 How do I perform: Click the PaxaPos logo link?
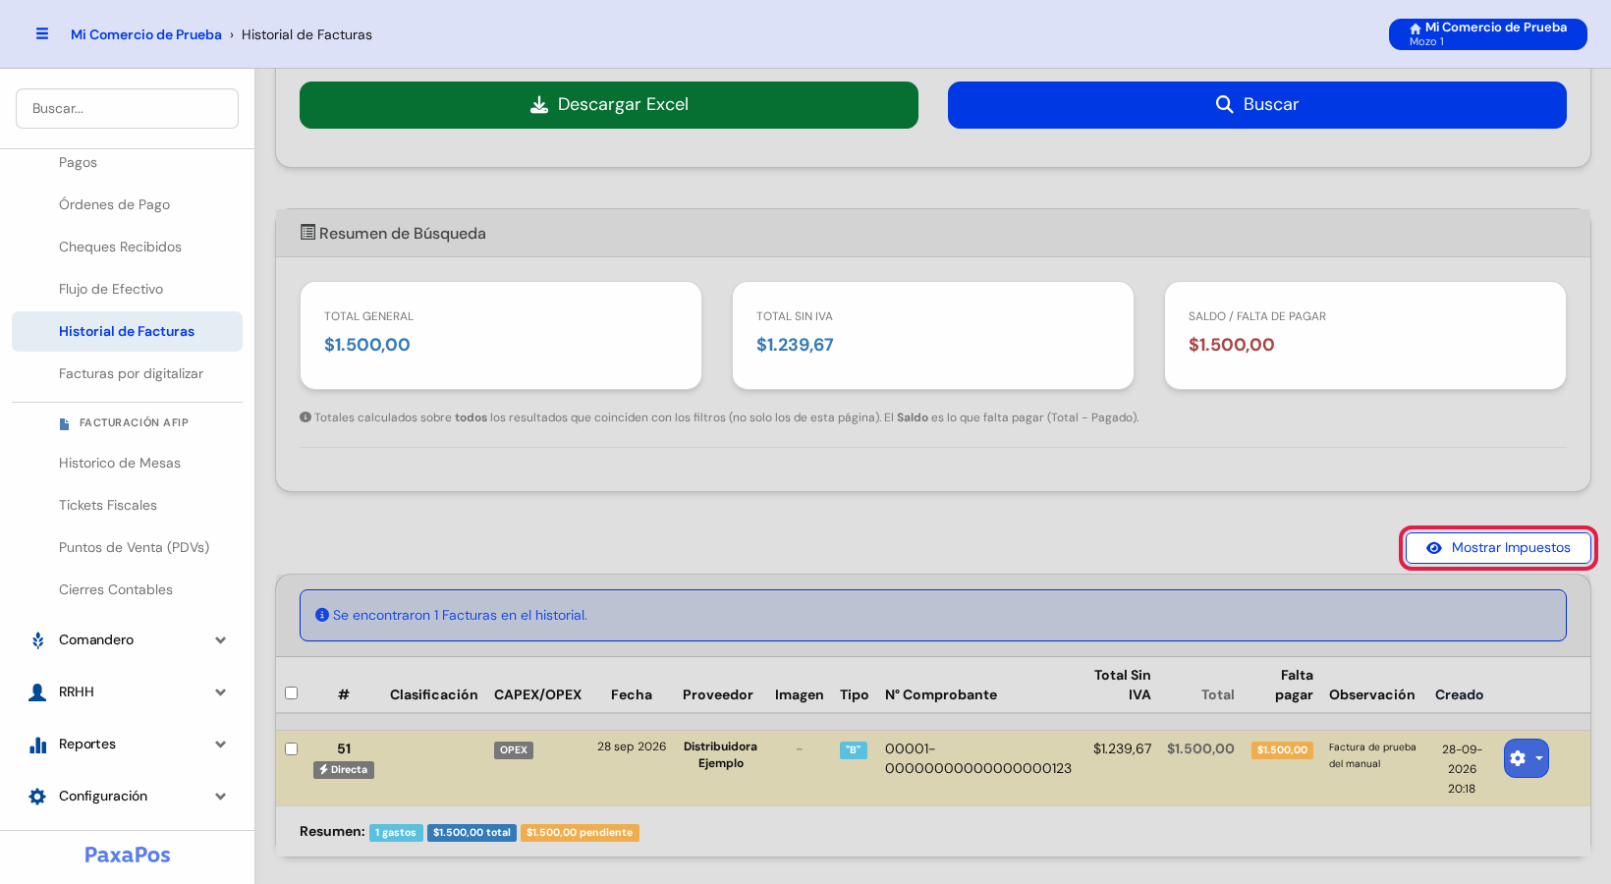pyautogui.click(x=127, y=855)
